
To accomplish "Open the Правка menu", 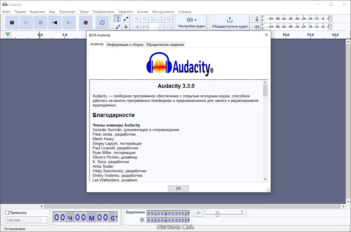I will tap(20, 12).
